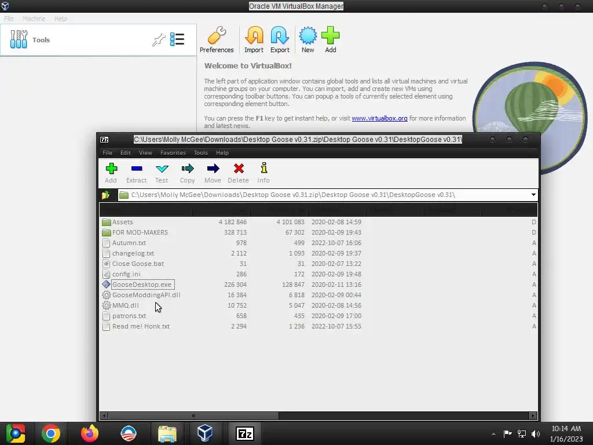Switch to VirtualBox in the taskbar
This screenshot has height=445, width=593.
click(x=205, y=433)
